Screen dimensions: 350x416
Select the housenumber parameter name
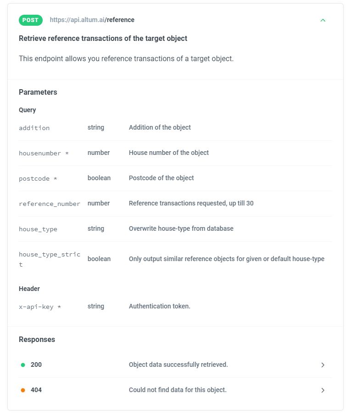click(x=44, y=153)
